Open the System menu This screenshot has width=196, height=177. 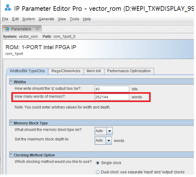coord(28,19)
